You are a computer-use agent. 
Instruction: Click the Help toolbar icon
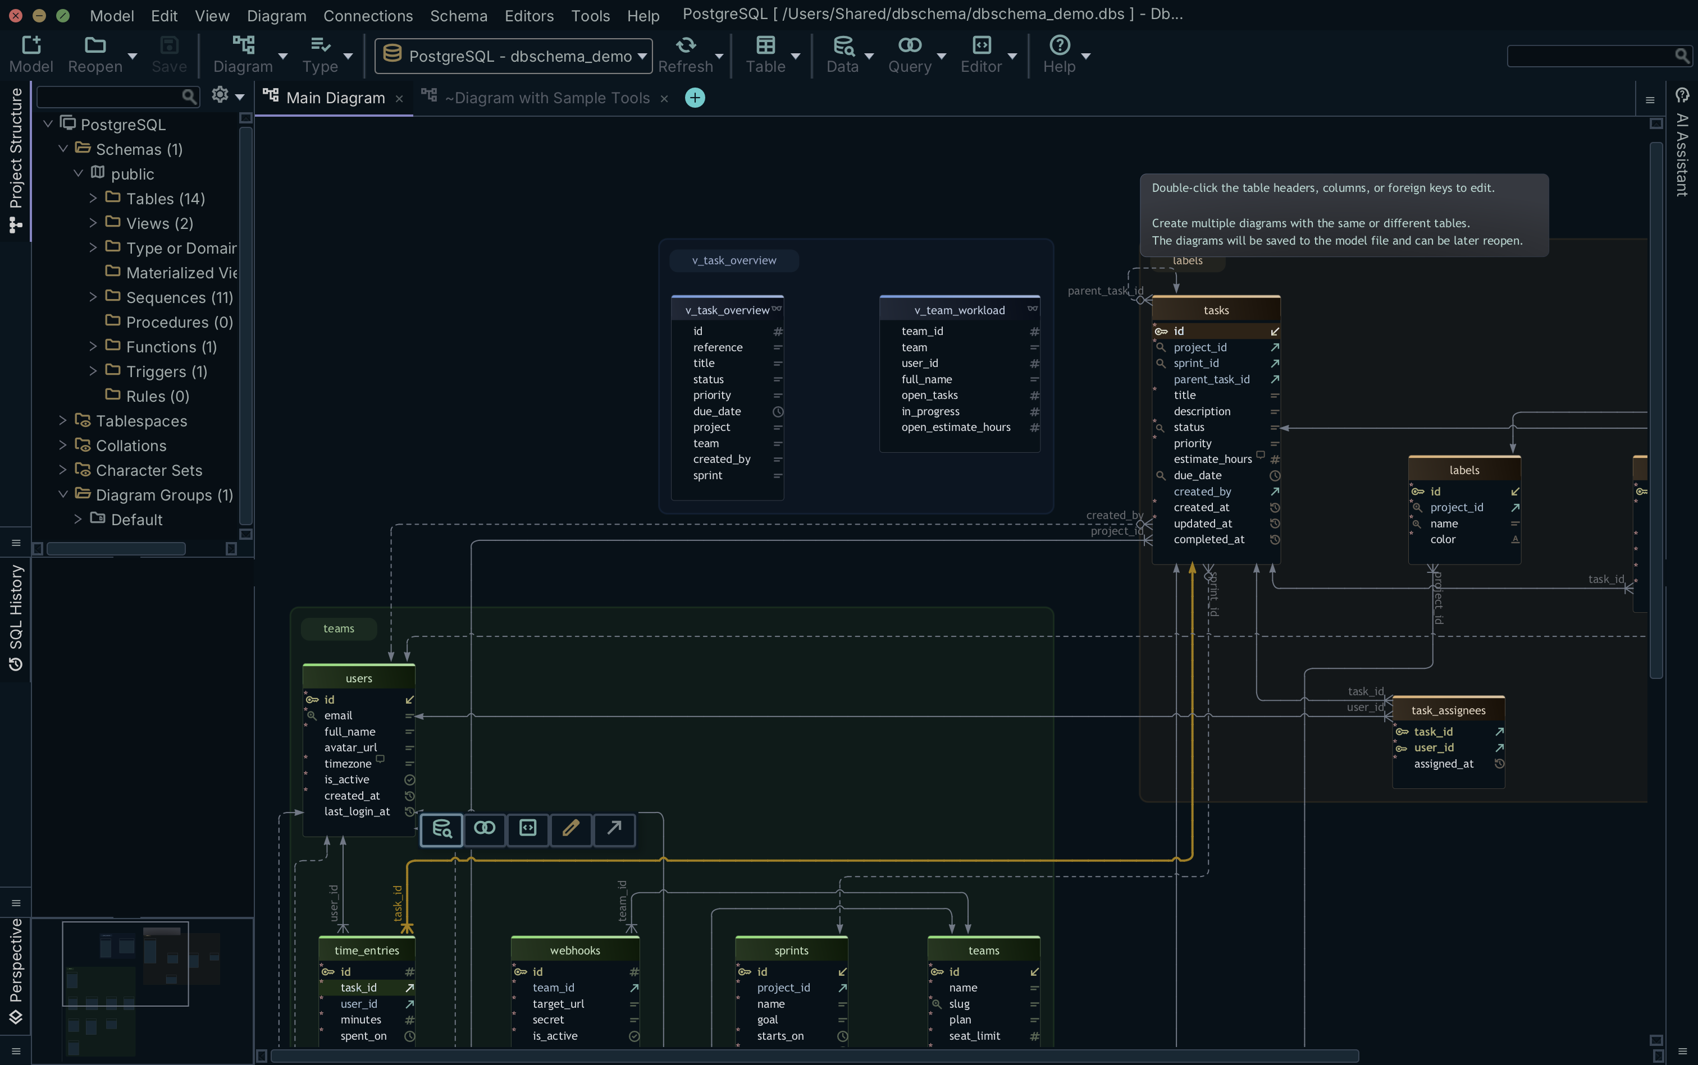pos(1060,45)
